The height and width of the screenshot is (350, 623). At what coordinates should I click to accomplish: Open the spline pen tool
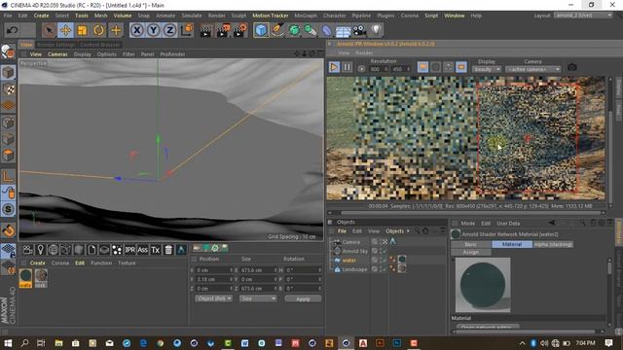277,30
